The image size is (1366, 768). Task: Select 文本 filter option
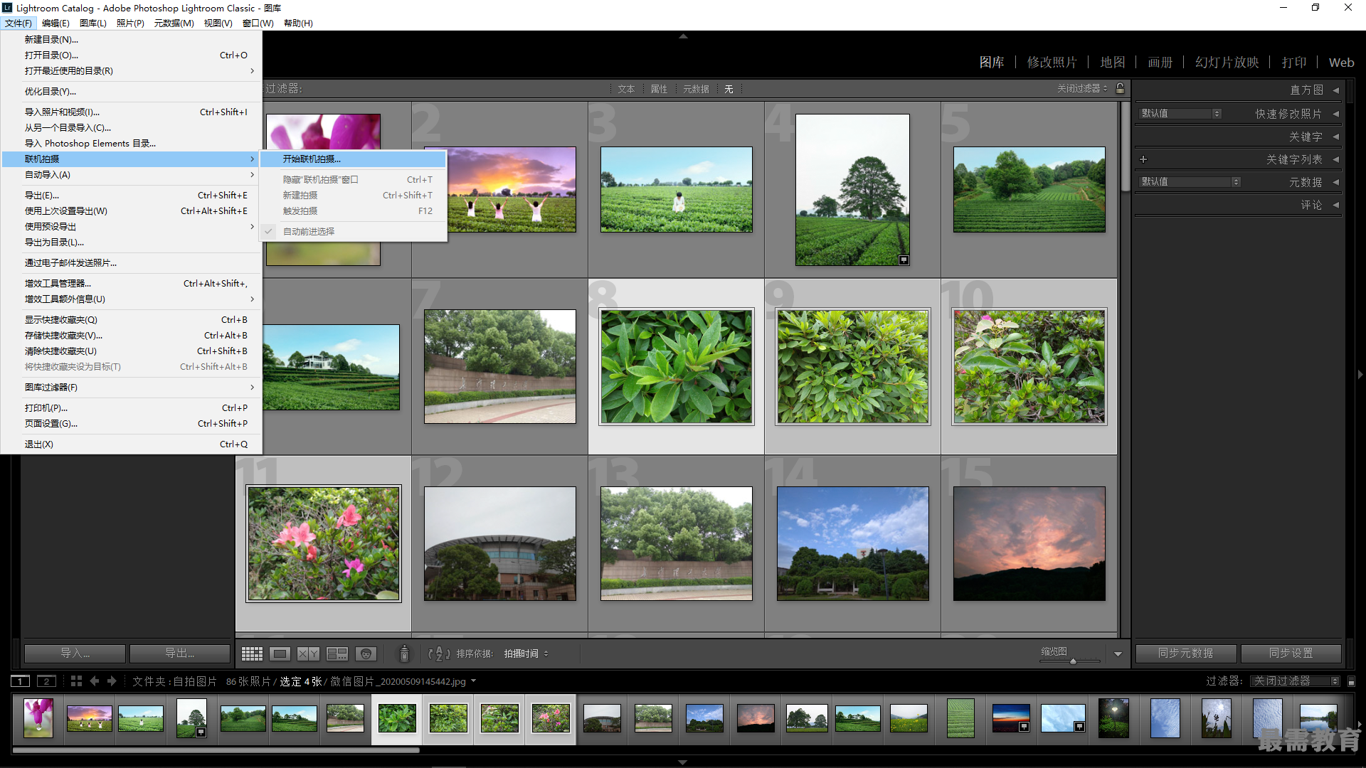(626, 89)
